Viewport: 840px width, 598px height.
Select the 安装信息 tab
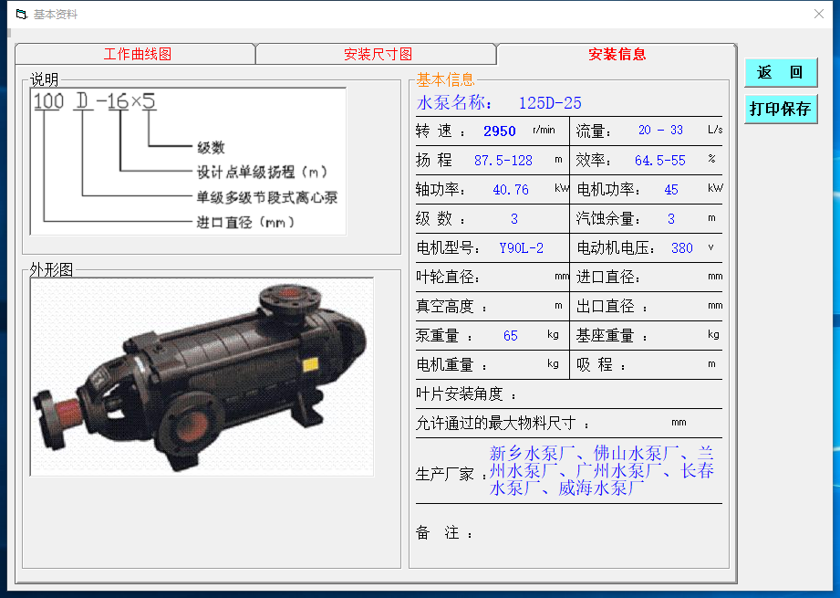coord(617,54)
